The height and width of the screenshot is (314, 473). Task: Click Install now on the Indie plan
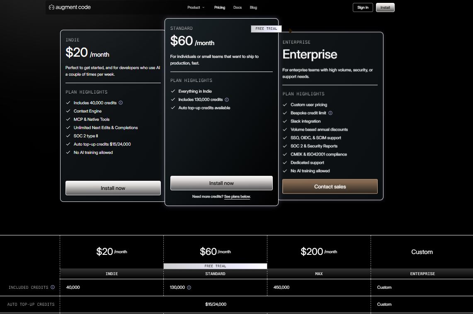tap(113, 188)
